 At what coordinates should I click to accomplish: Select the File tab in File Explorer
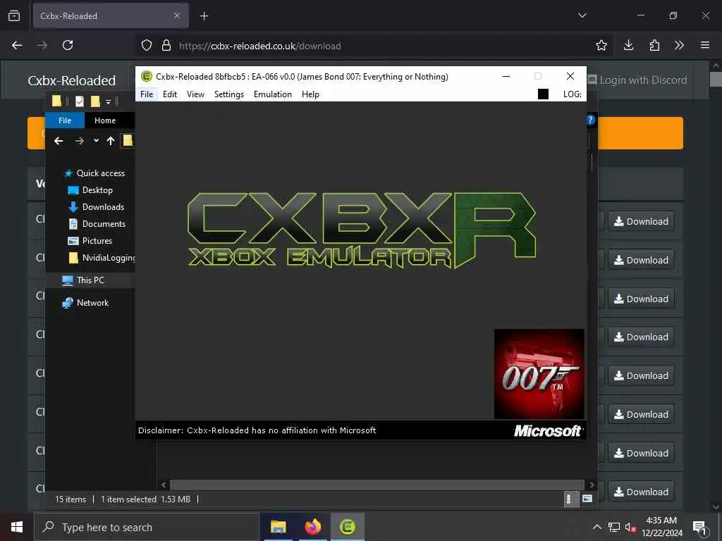65,120
